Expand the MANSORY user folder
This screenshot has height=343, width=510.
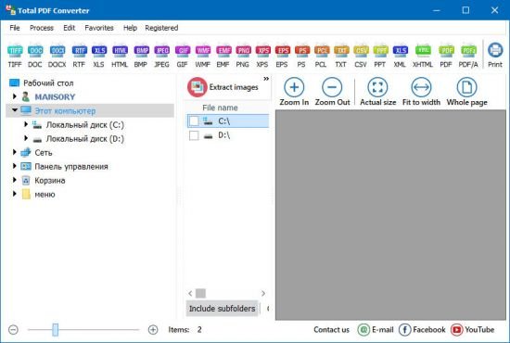[x=14, y=96]
